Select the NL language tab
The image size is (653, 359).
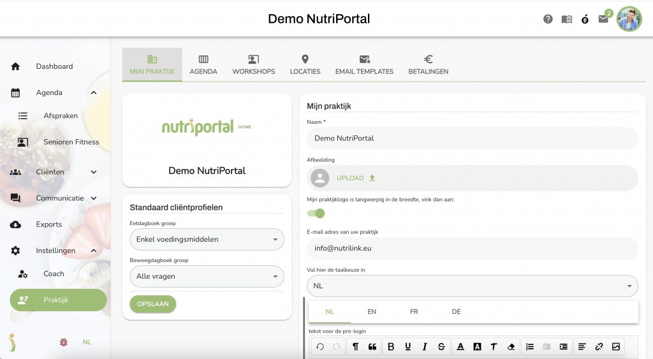coord(330,312)
